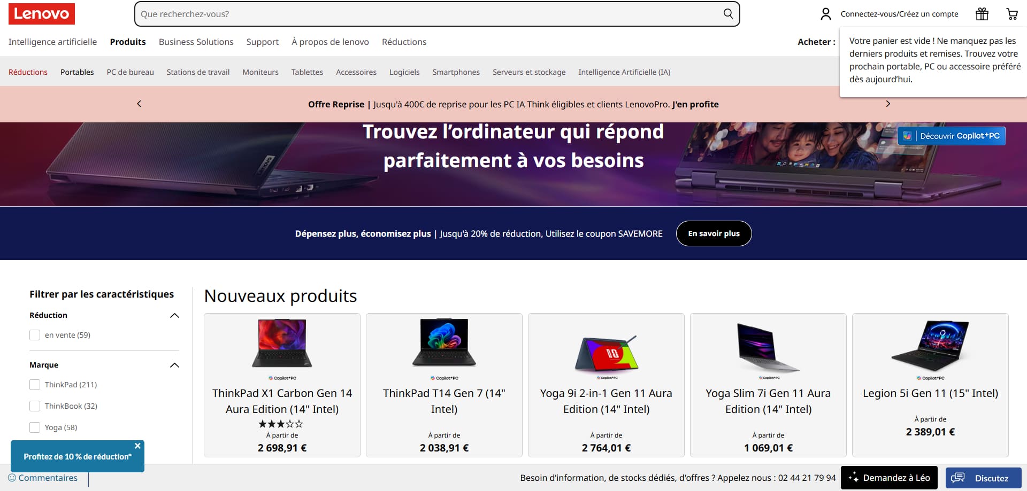Click the Commentaires smiley icon
The image size is (1027, 491).
12,478
